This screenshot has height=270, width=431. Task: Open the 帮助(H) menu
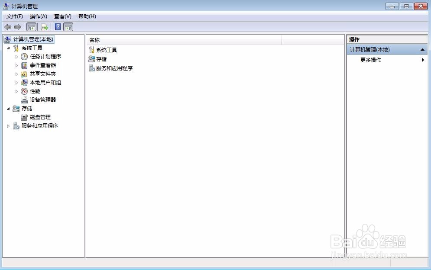(87, 16)
